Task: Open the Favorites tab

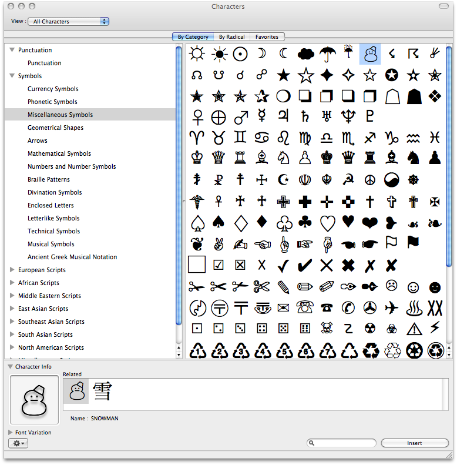Action: [267, 37]
